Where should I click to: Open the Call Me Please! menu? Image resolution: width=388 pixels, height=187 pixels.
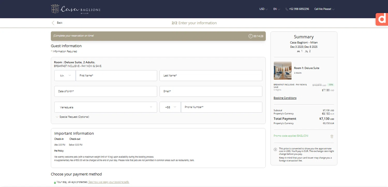(x=324, y=9)
